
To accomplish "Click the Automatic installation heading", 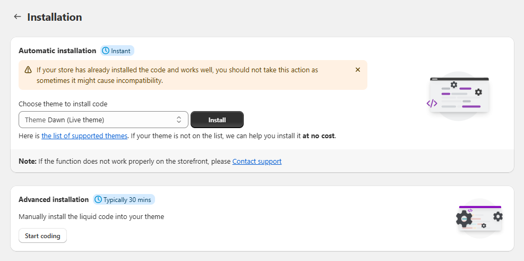I will point(57,51).
